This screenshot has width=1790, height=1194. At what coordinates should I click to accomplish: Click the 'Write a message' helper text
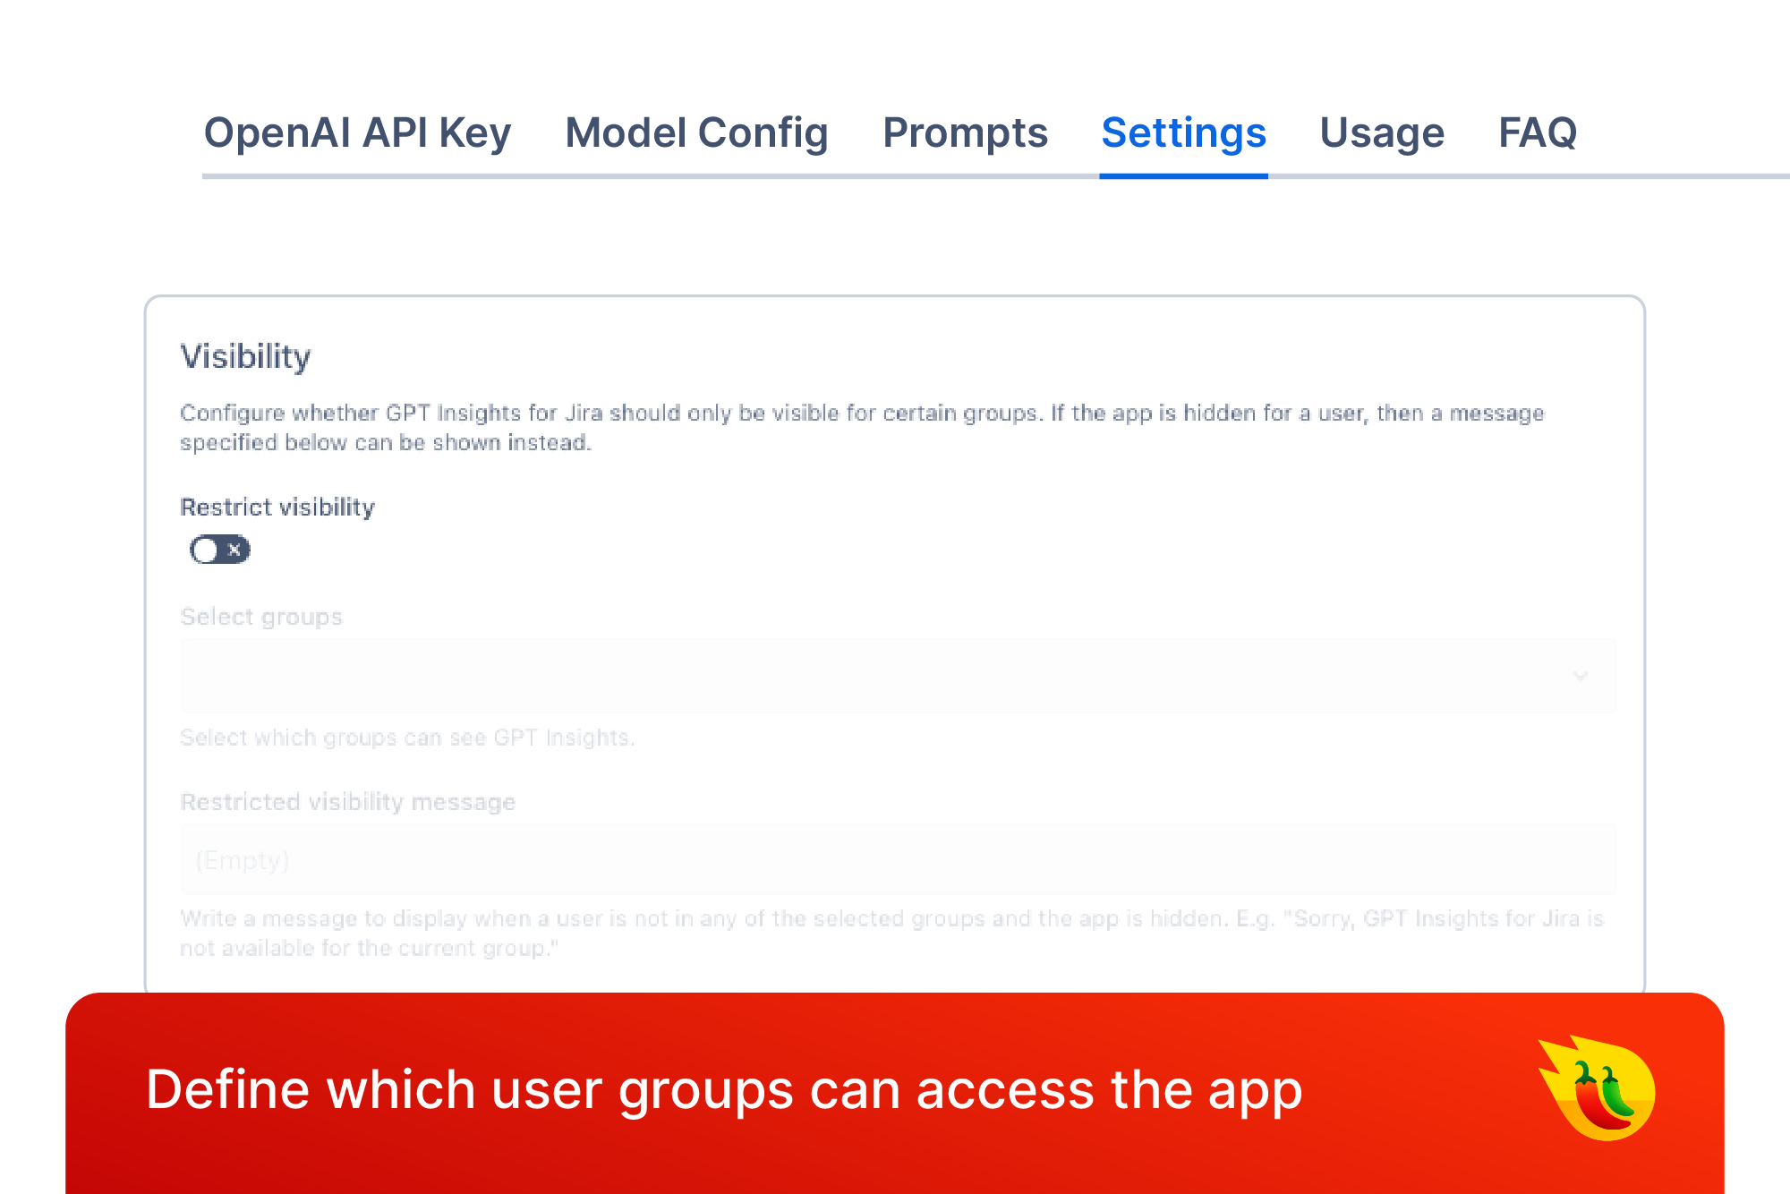pyautogui.click(x=891, y=933)
